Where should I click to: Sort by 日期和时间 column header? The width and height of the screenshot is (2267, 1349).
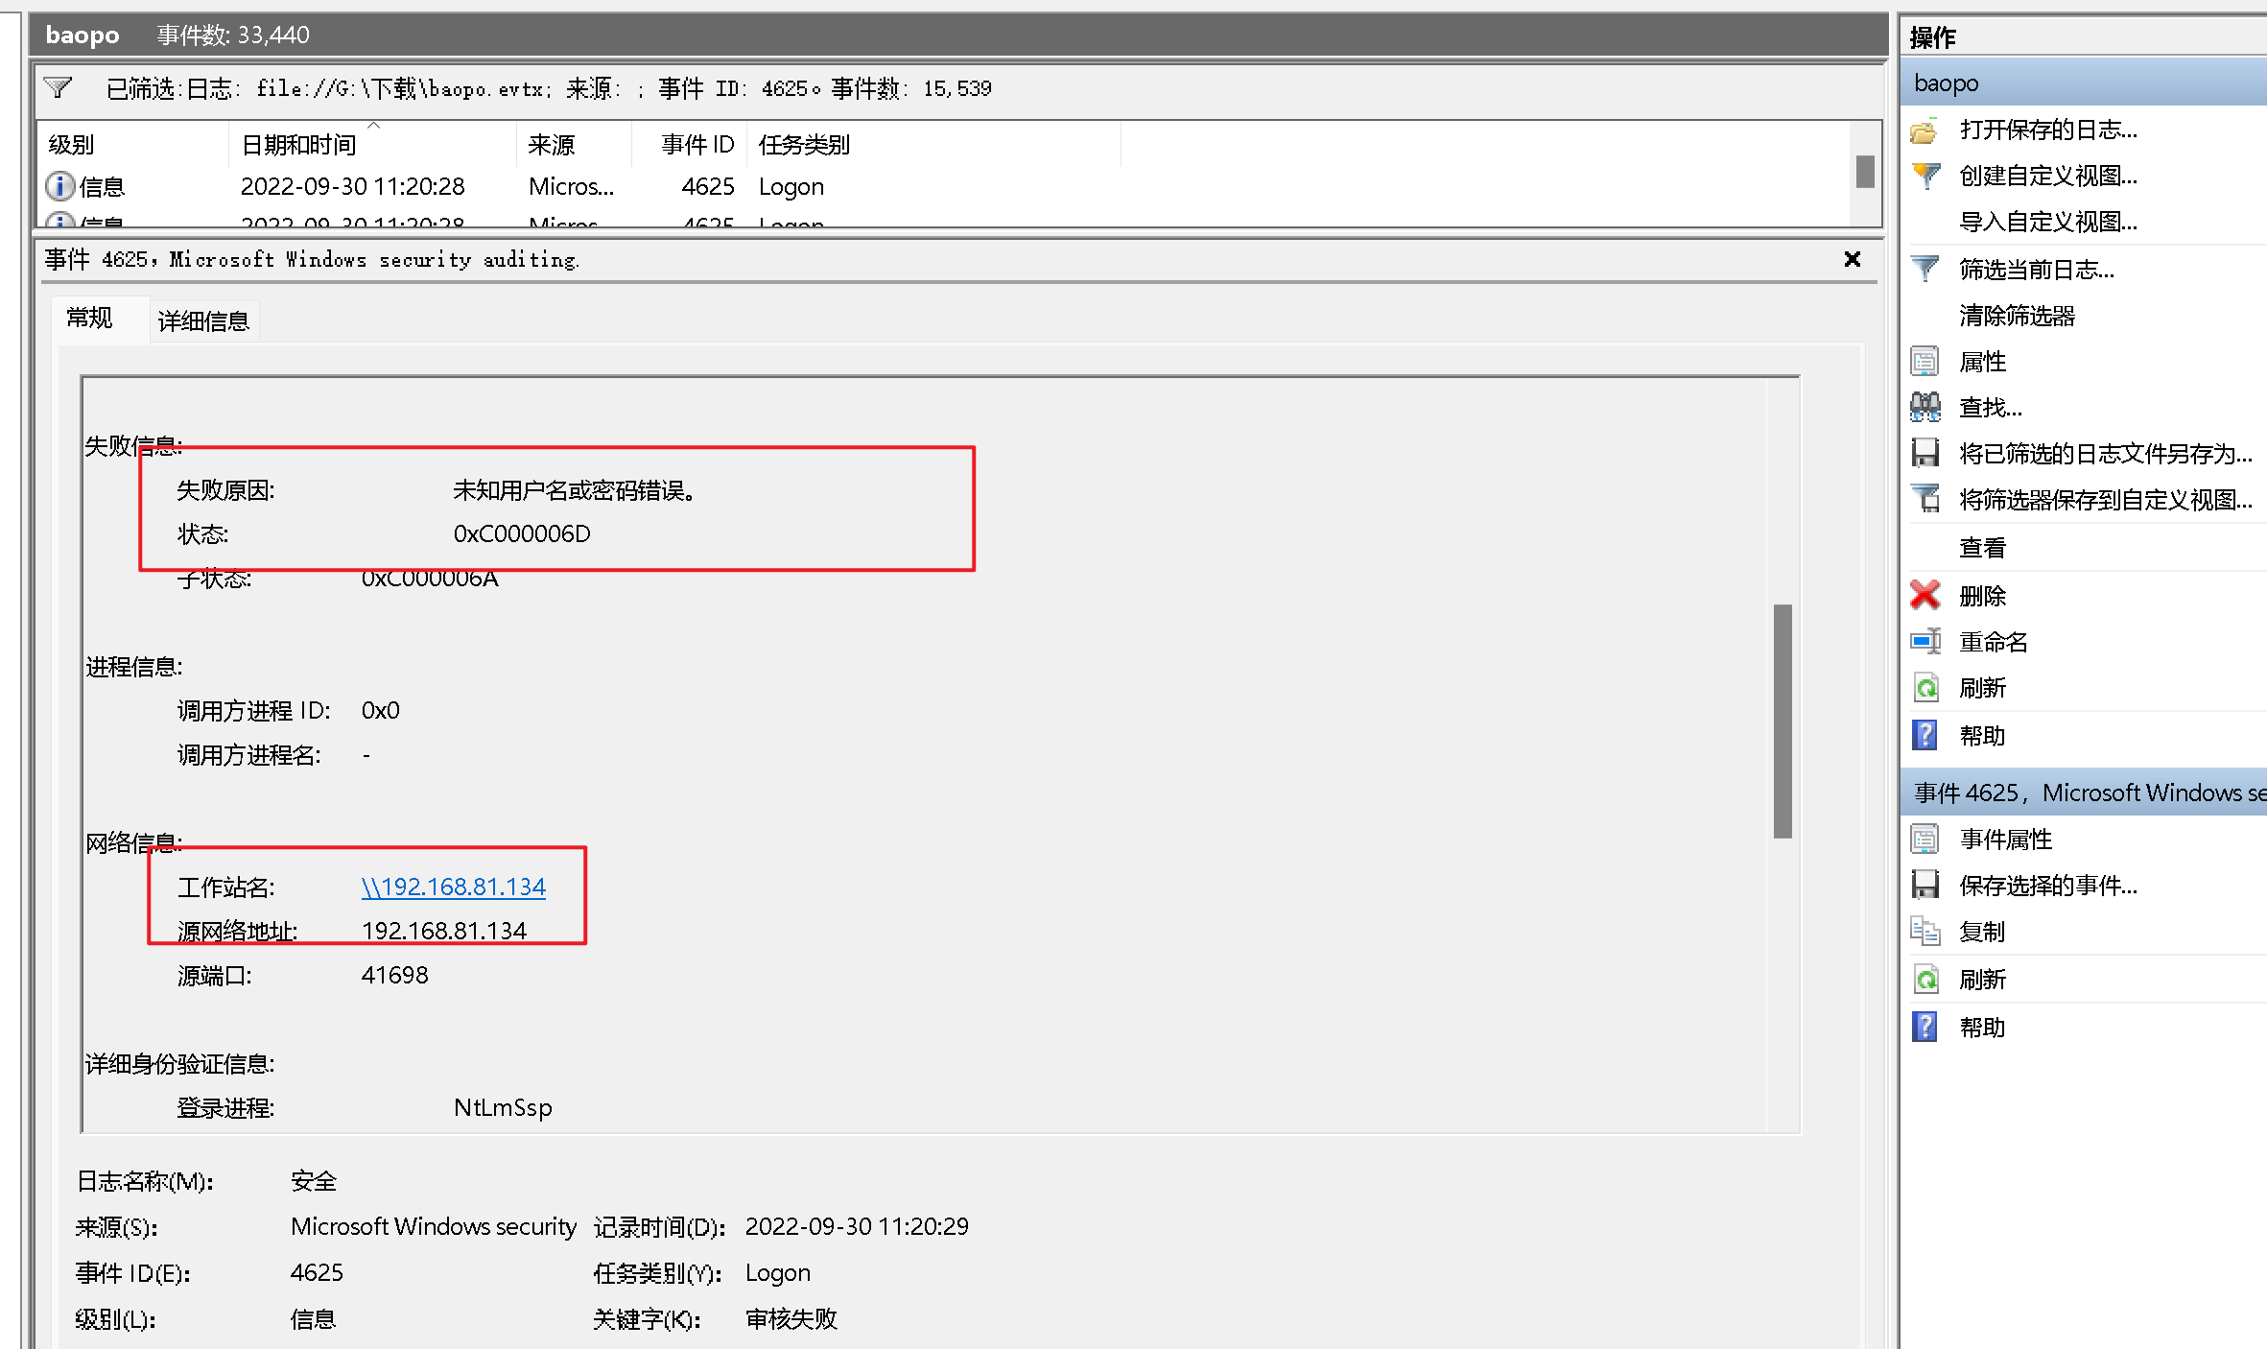[298, 145]
